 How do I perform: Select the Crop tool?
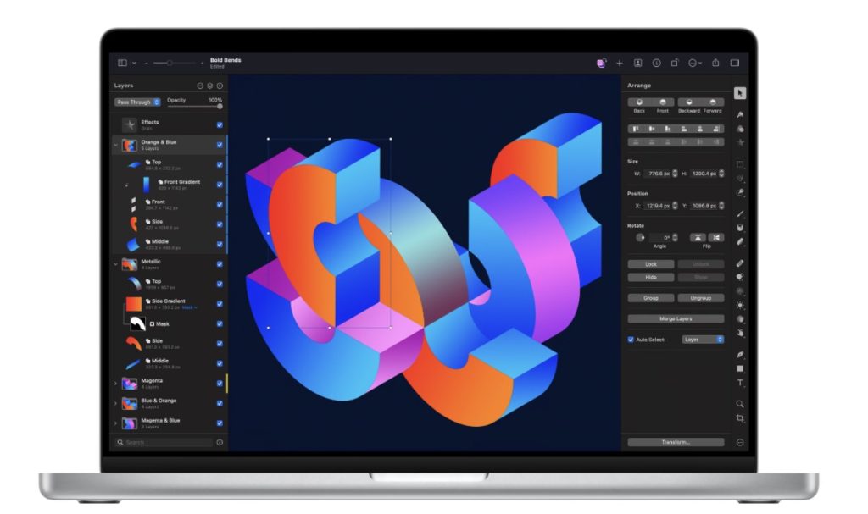click(740, 418)
